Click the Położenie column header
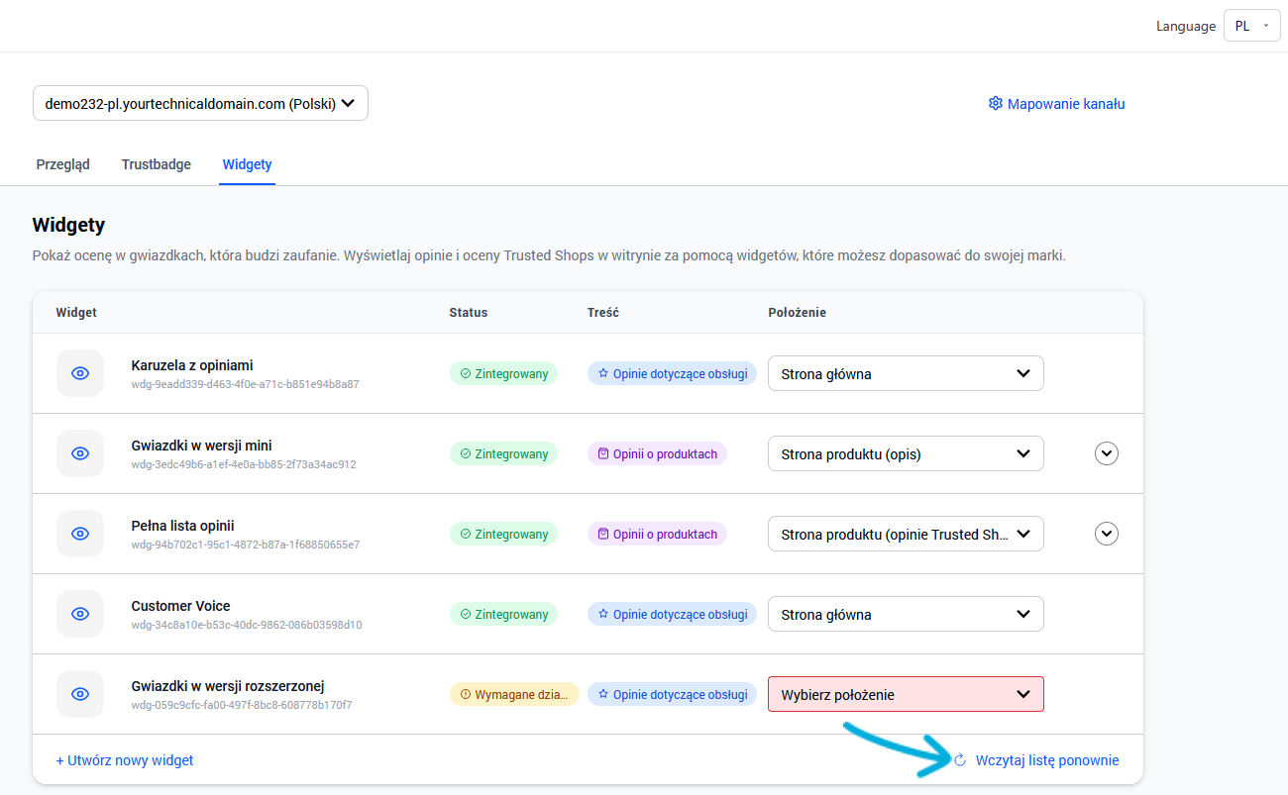This screenshot has height=795, width=1288. point(798,312)
